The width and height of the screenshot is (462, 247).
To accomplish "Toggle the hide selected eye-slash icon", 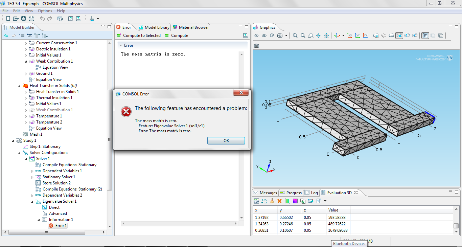I will 257,36.
